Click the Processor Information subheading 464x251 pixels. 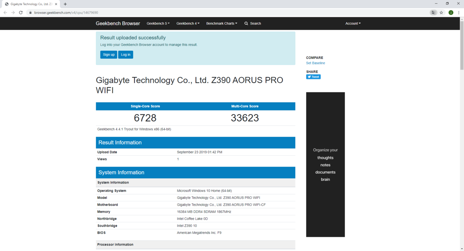115,245
